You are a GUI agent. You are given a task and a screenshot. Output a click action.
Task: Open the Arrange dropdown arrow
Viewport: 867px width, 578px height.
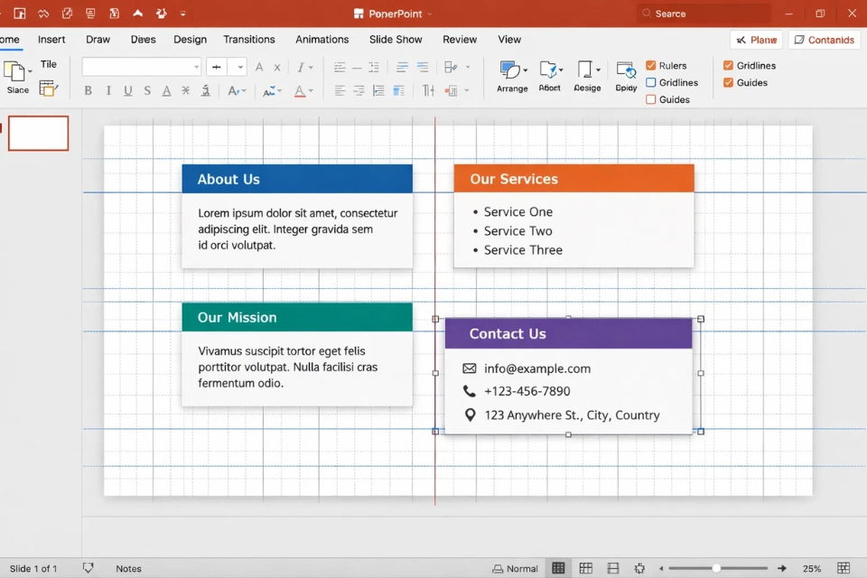(526, 70)
